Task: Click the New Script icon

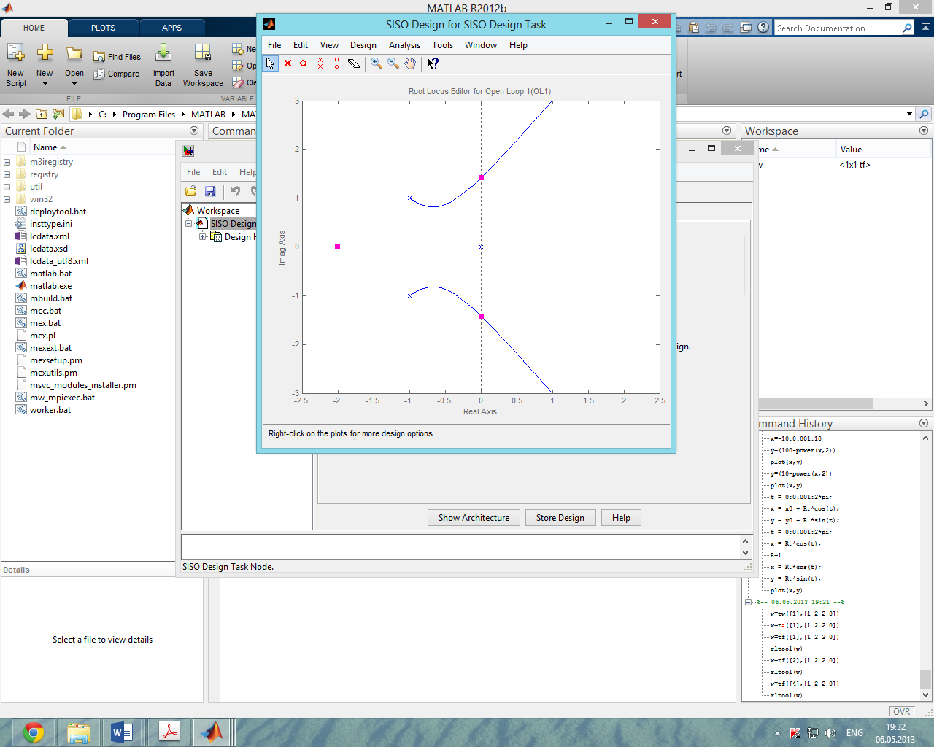Action: [16, 66]
